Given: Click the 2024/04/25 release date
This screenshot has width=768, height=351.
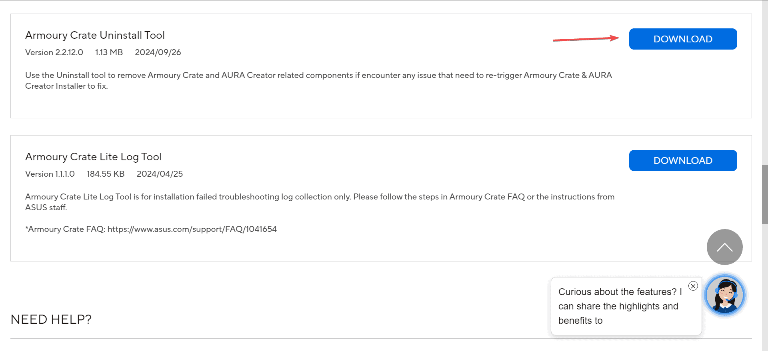Looking at the screenshot, I should [160, 174].
